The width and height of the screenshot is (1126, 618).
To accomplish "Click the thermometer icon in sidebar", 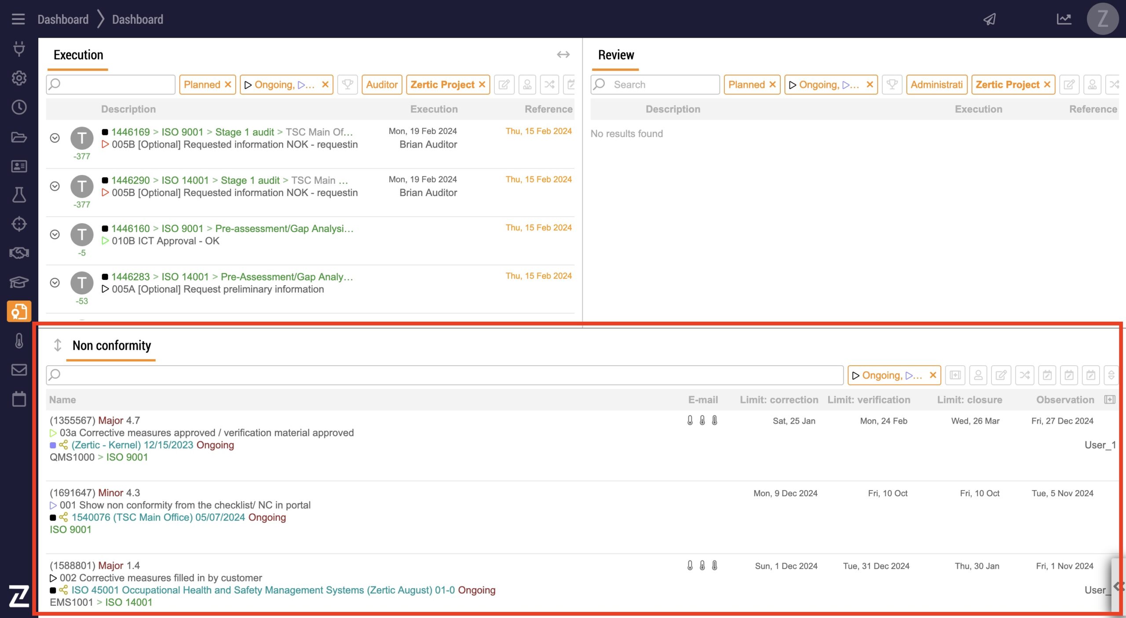I will tap(19, 341).
